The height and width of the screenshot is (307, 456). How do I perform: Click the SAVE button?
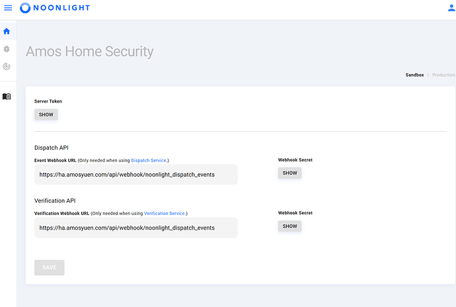[49, 267]
